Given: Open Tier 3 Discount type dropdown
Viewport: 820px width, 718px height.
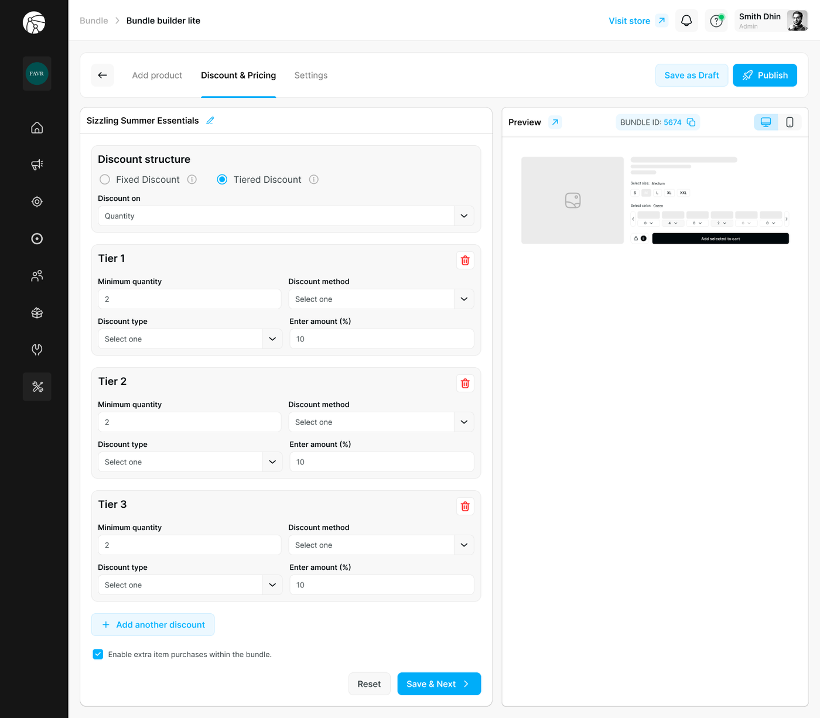Looking at the screenshot, I should pos(190,585).
